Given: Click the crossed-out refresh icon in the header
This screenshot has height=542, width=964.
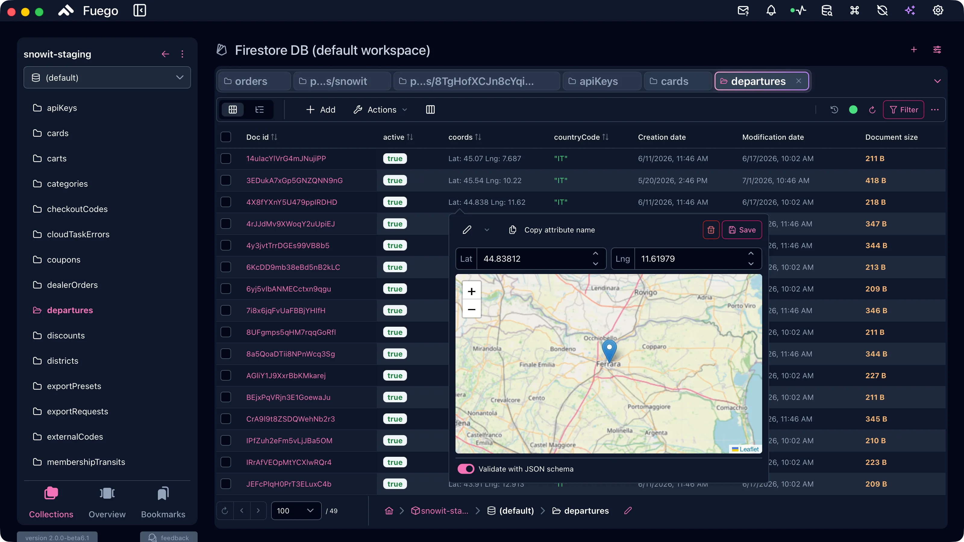Looking at the screenshot, I should (882, 11).
